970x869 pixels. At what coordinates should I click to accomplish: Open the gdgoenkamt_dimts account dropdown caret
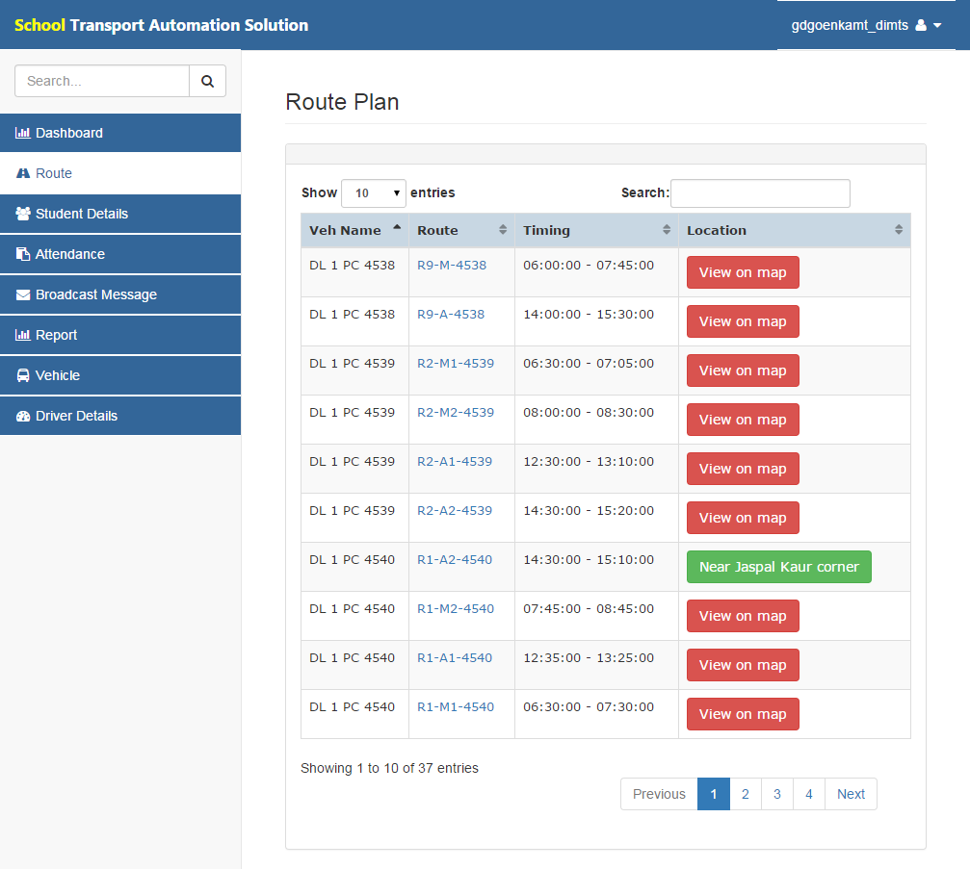coord(937,25)
